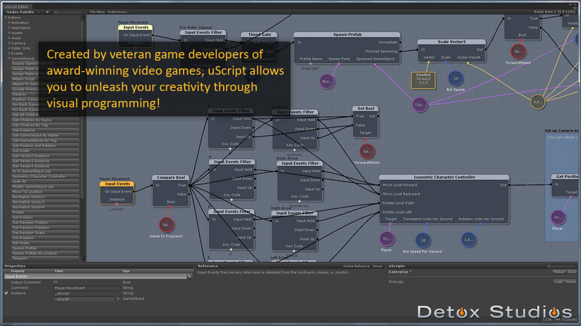Open the Forum link
Viewport: 581px width, 326px height.
(377, 266)
